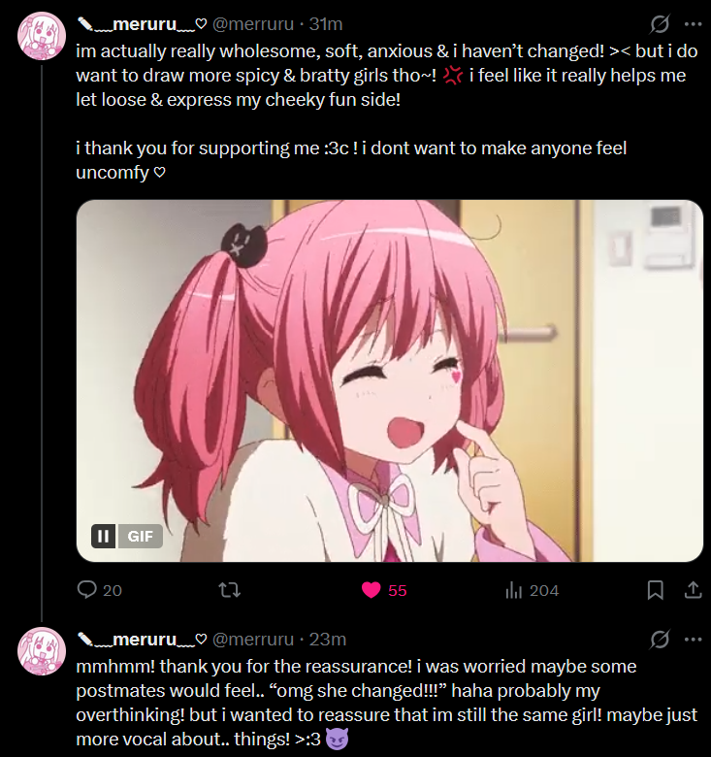Open the meruru display name on second tweet
711x757 pixels.
143,640
